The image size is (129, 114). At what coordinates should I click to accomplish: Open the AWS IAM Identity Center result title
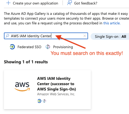[57, 84]
